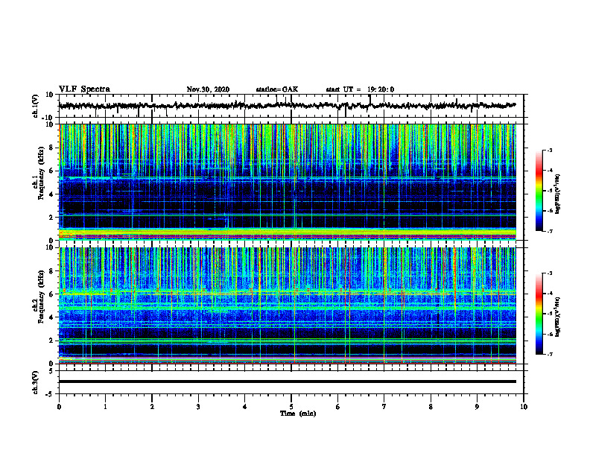
Task: Click the log(PSD) label beside ch.2 colorbar
Action: click(x=557, y=317)
